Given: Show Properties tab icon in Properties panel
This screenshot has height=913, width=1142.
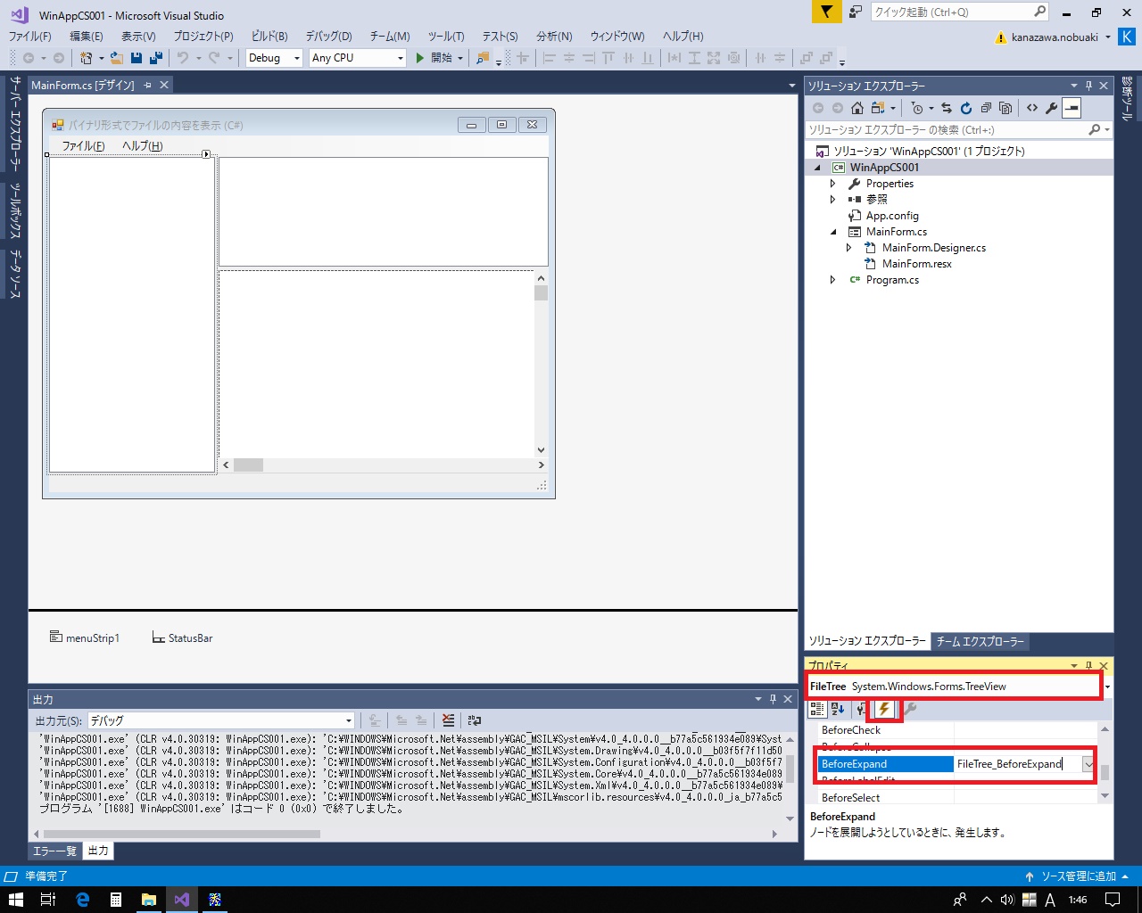Looking at the screenshot, I should (x=860, y=709).
